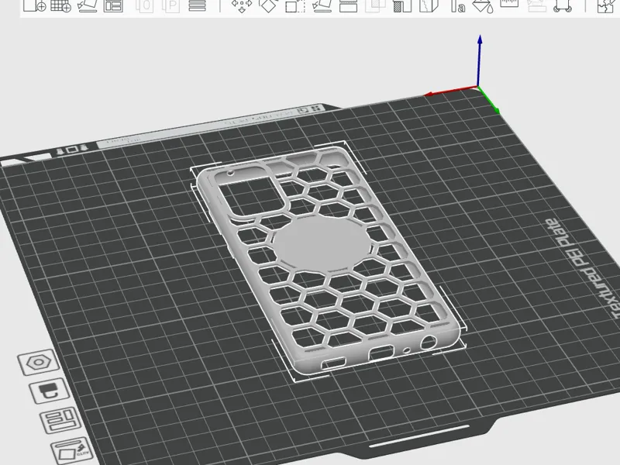Select the Text shape tool
620x465 pixels.
[x=458, y=5]
